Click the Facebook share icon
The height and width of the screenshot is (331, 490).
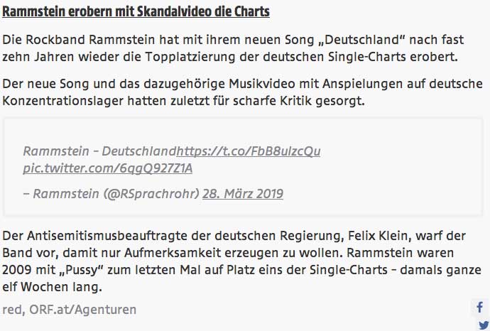[481, 308]
